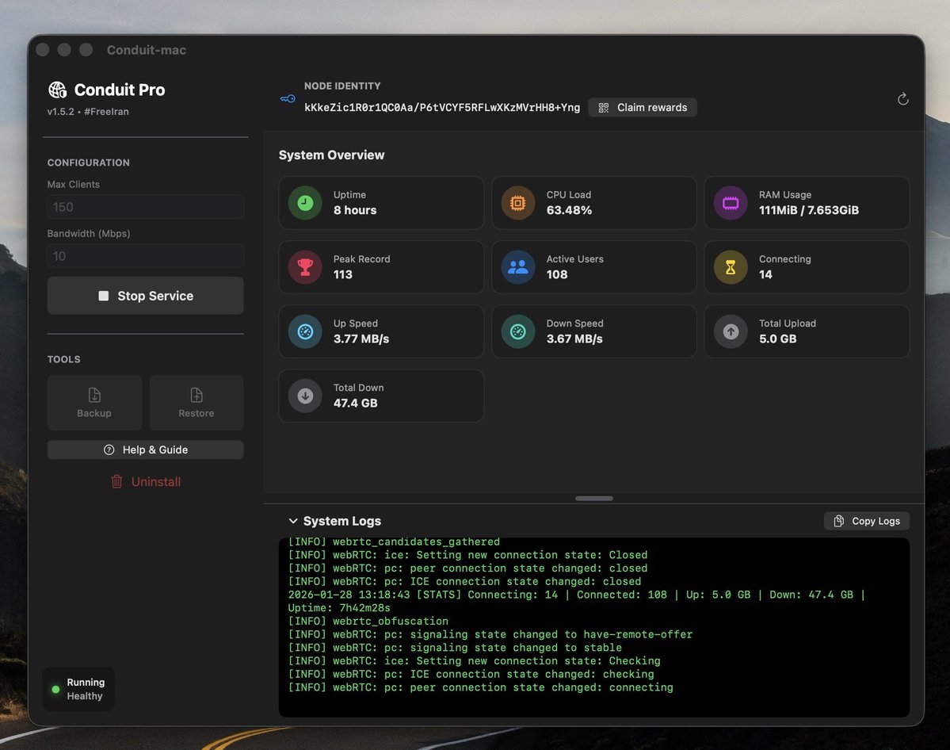Click the log line 'signaling state changed to stable'

[x=455, y=648]
